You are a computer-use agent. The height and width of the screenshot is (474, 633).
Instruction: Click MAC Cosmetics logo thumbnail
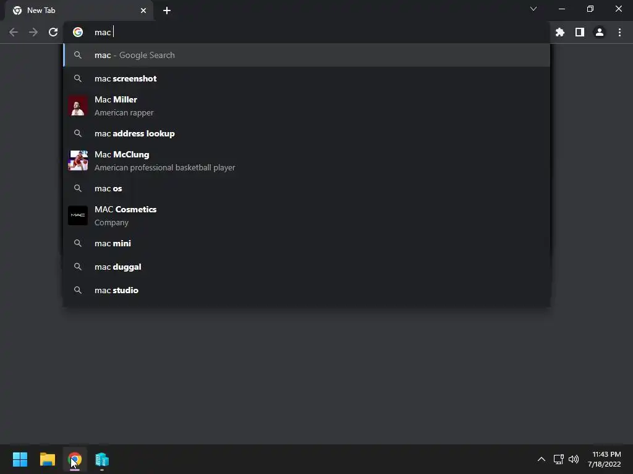point(78,215)
